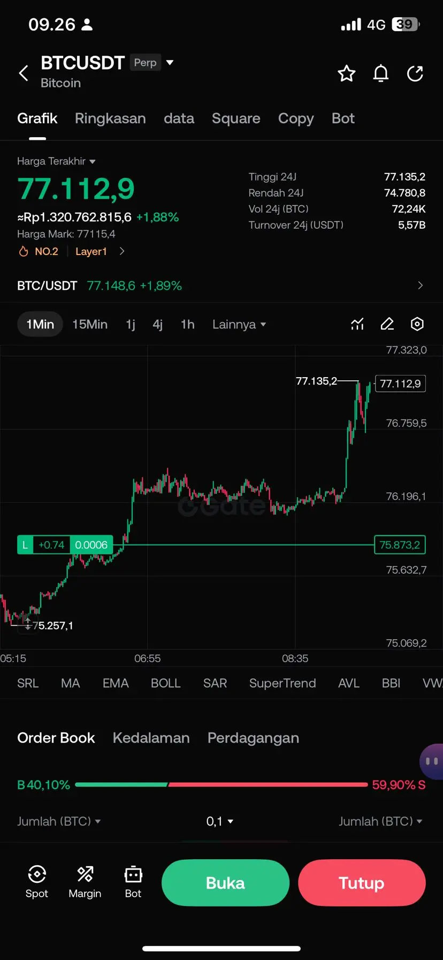
Task: Expand BTC/USDT spot price row chevron
Action: (x=420, y=286)
